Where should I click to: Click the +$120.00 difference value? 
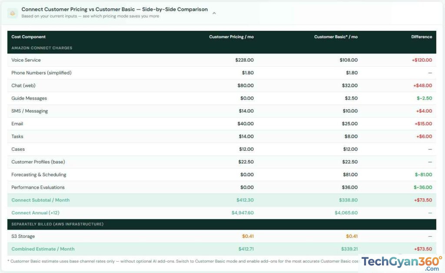point(422,60)
